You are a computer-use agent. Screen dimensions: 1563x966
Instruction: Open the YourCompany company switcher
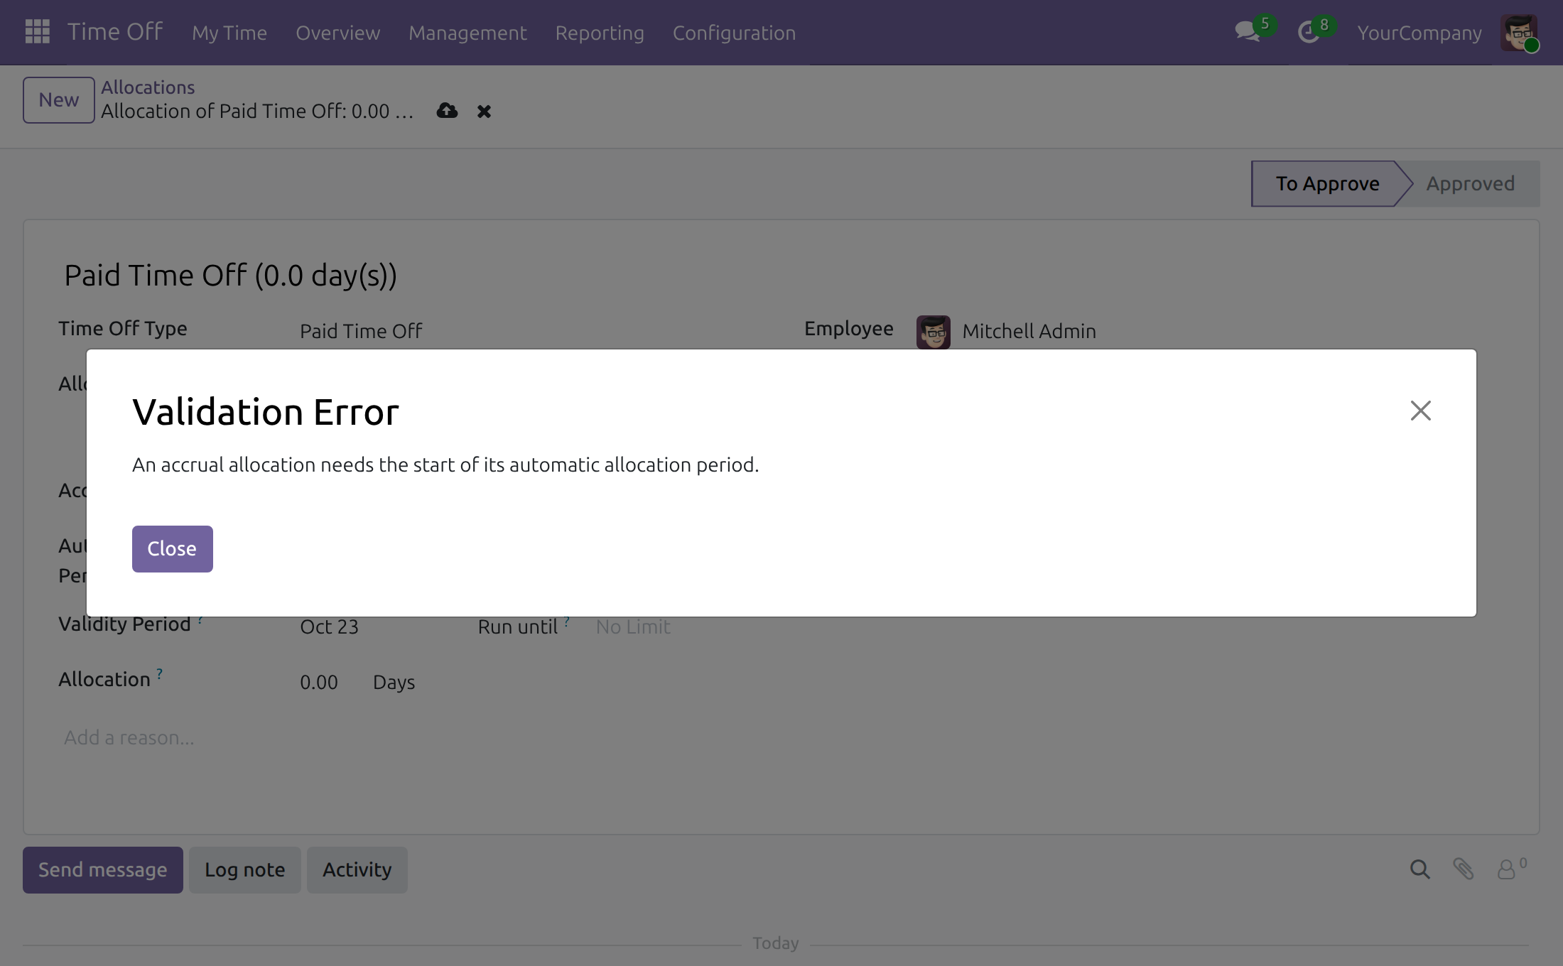pos(1419,33)
